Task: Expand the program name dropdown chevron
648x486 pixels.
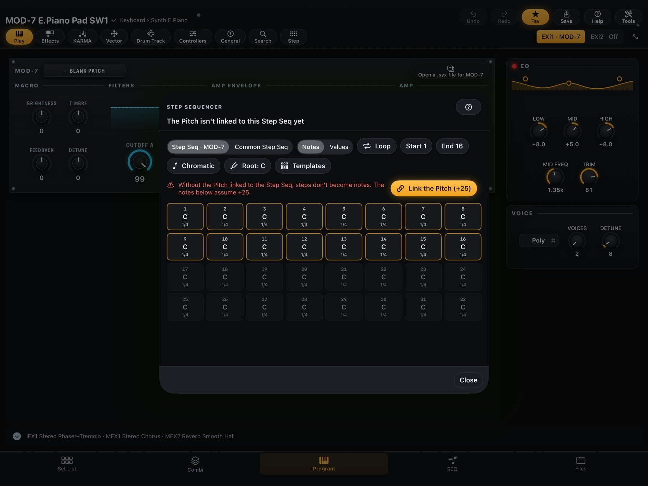Action: click(114, 20)
